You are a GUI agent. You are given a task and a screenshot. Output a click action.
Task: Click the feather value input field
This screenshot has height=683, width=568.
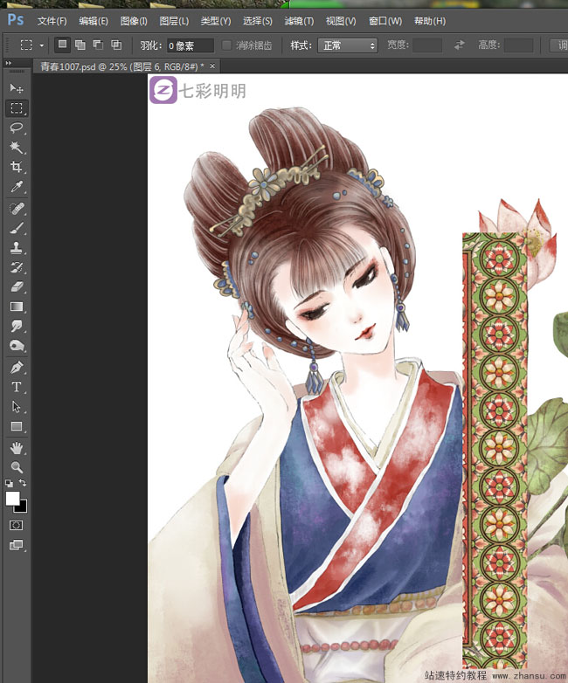[190, 45]
